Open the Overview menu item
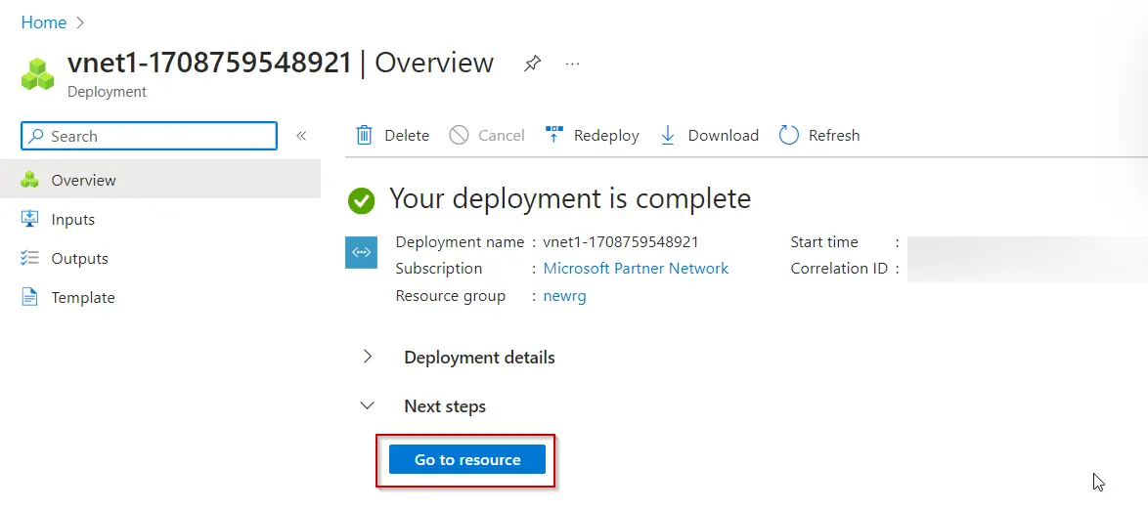1148x510 pixels. tap(83, 180)
